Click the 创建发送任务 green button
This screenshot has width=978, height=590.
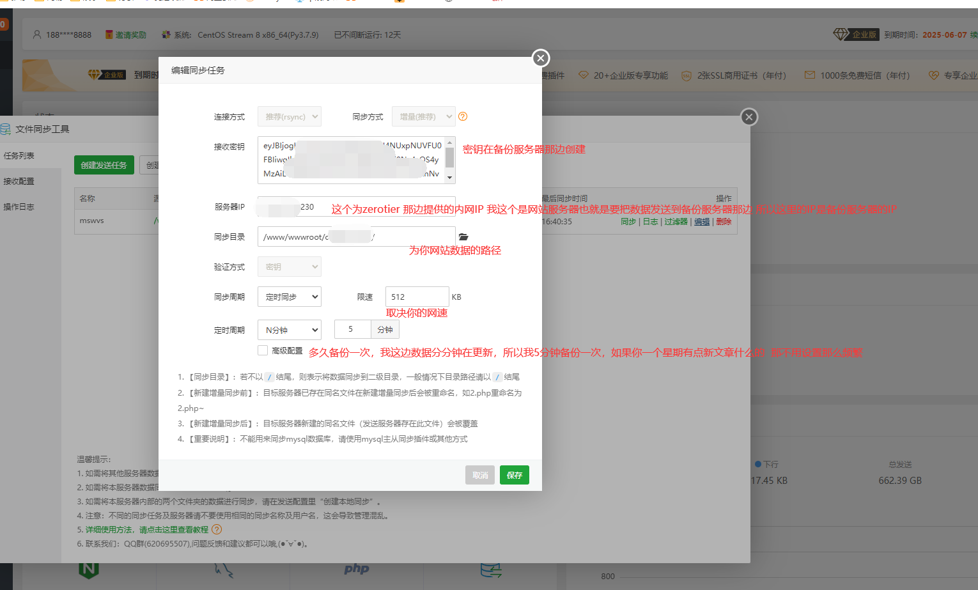(104, 165)
